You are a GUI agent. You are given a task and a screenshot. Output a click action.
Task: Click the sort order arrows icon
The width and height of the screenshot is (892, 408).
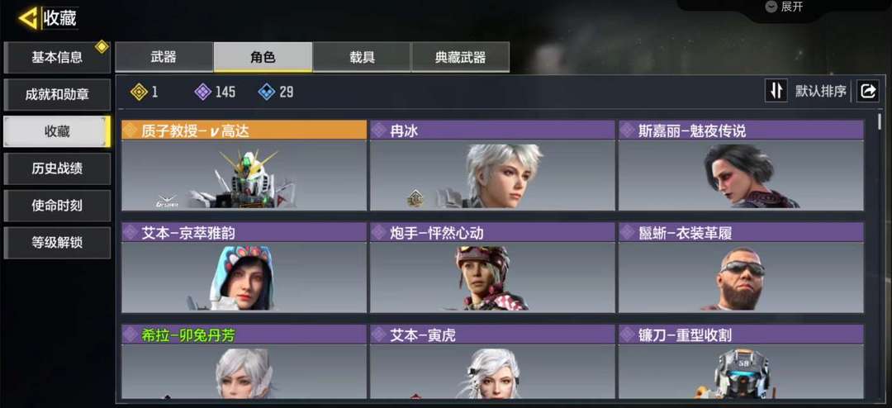pyautogui.click(x=776, y=91)
